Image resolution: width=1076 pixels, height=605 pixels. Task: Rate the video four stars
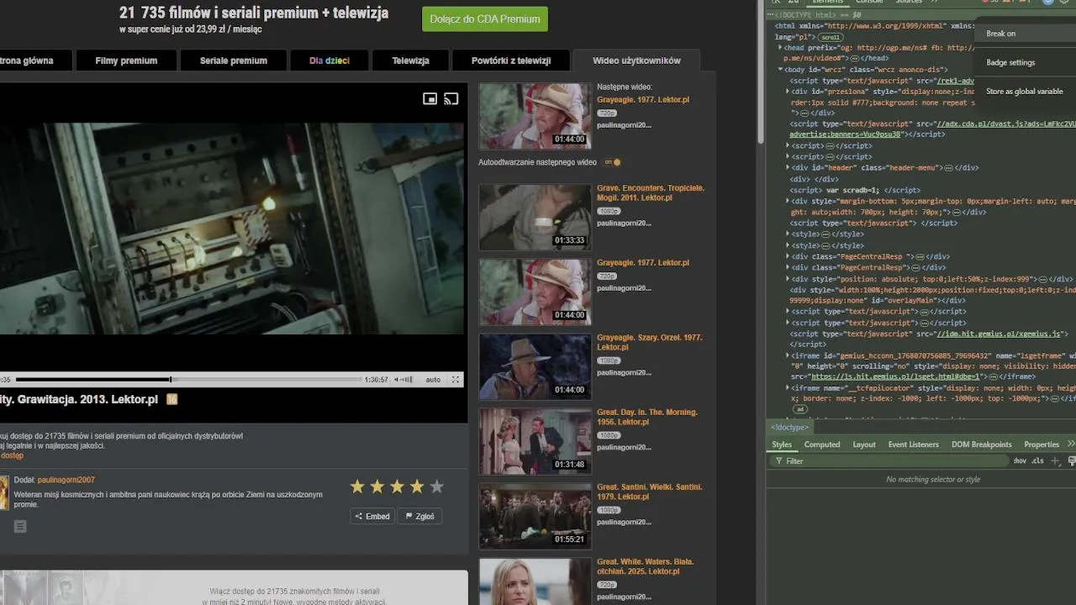[x=417, y=487]
